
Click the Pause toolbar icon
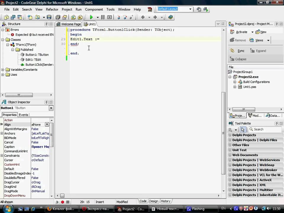[x=103, y=17]
